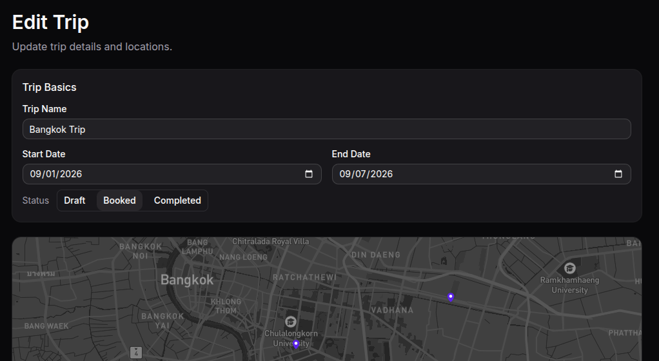Image resolution: width=659 pixels, height=361 pixels.
Task: Click the Start Date field 09/01/2026
Action: point(172,174)
